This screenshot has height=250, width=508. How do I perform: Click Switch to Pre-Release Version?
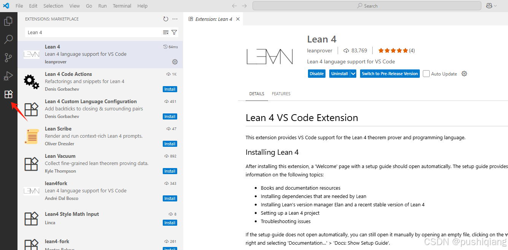389,73
